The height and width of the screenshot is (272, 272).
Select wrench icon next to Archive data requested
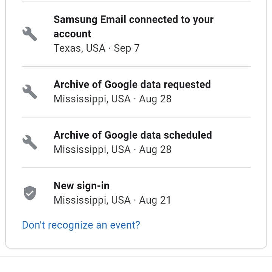click(30, 91)
